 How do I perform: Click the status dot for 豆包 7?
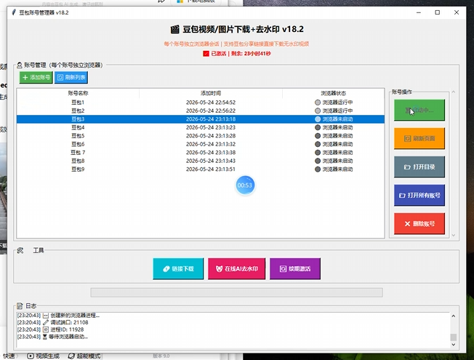point(318,153)
